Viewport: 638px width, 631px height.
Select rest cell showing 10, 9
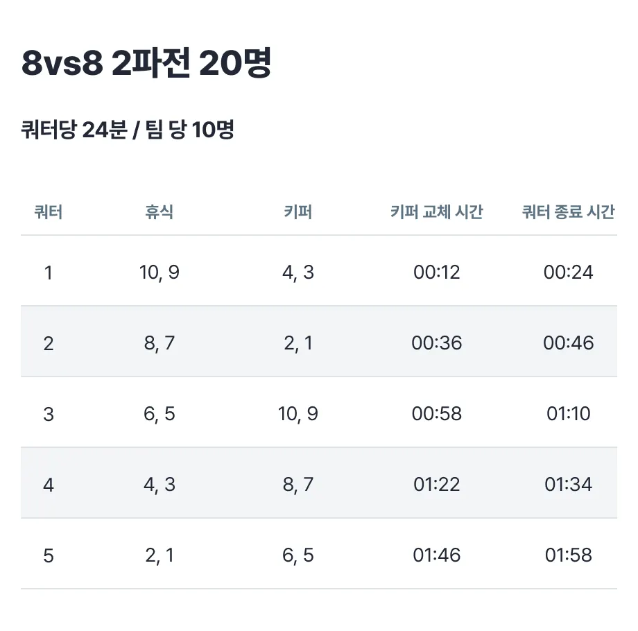pyautogui.click(x=159, y=273)
